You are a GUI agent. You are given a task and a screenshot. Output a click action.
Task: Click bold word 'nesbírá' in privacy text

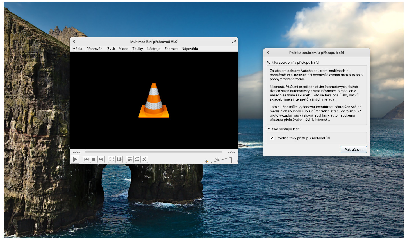click(300, 75)
